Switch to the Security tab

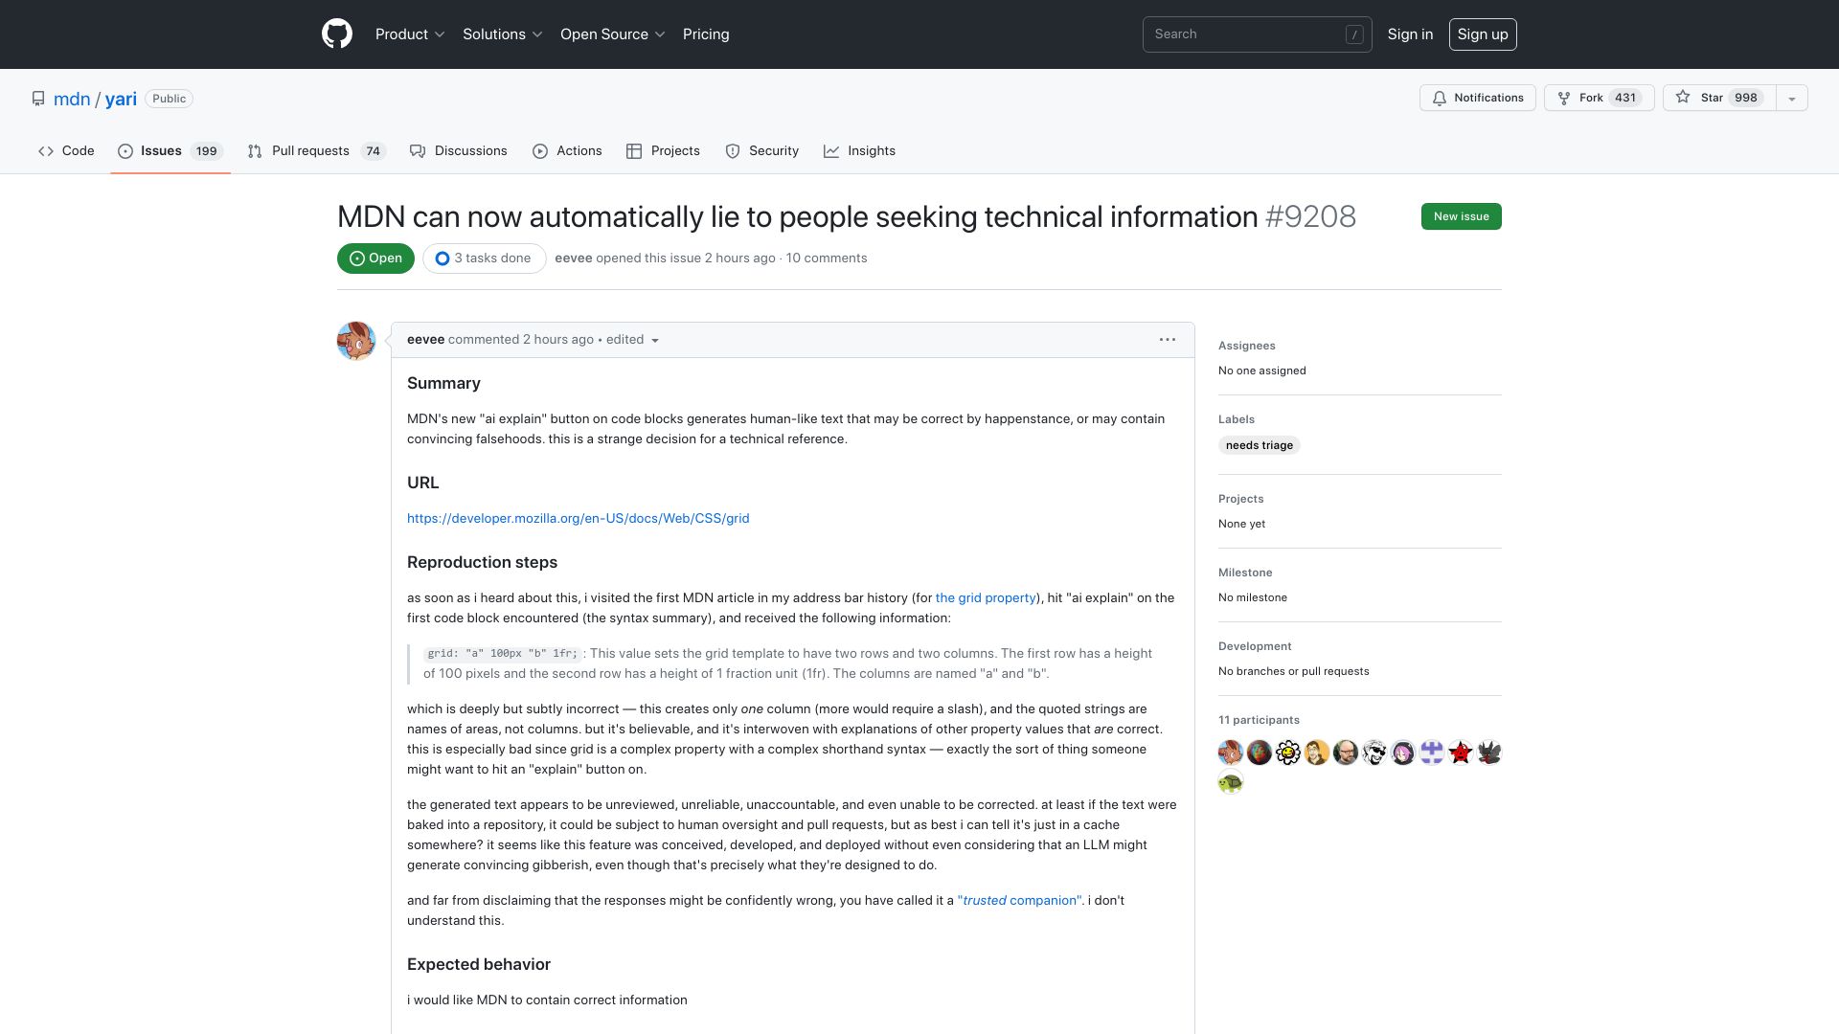tap(762, 151)
